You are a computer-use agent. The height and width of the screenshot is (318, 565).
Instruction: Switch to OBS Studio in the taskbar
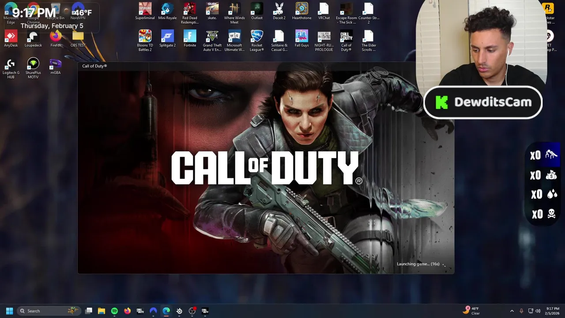[192, 311]
